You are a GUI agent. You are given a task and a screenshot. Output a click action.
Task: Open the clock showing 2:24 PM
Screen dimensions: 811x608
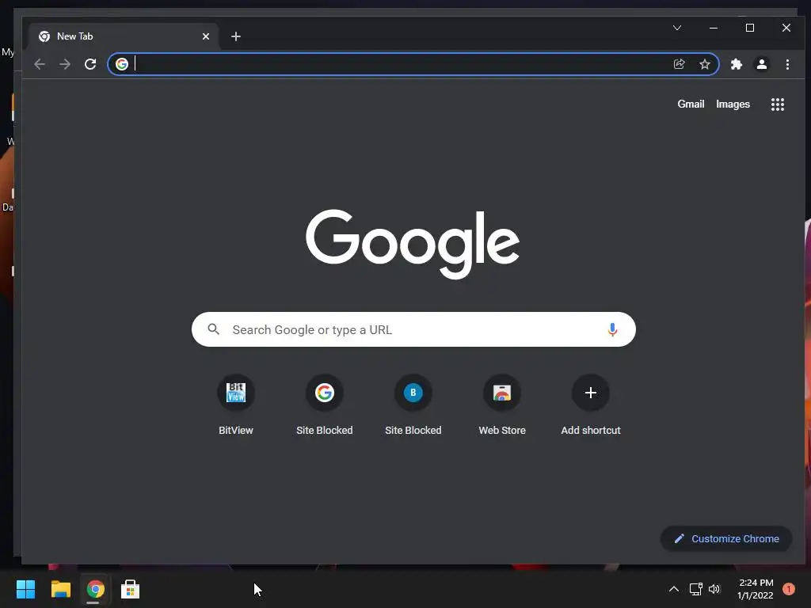coord(755,589)
